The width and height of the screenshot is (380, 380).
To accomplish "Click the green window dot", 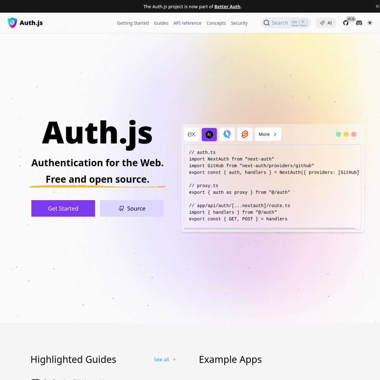I will coord(338,134).
